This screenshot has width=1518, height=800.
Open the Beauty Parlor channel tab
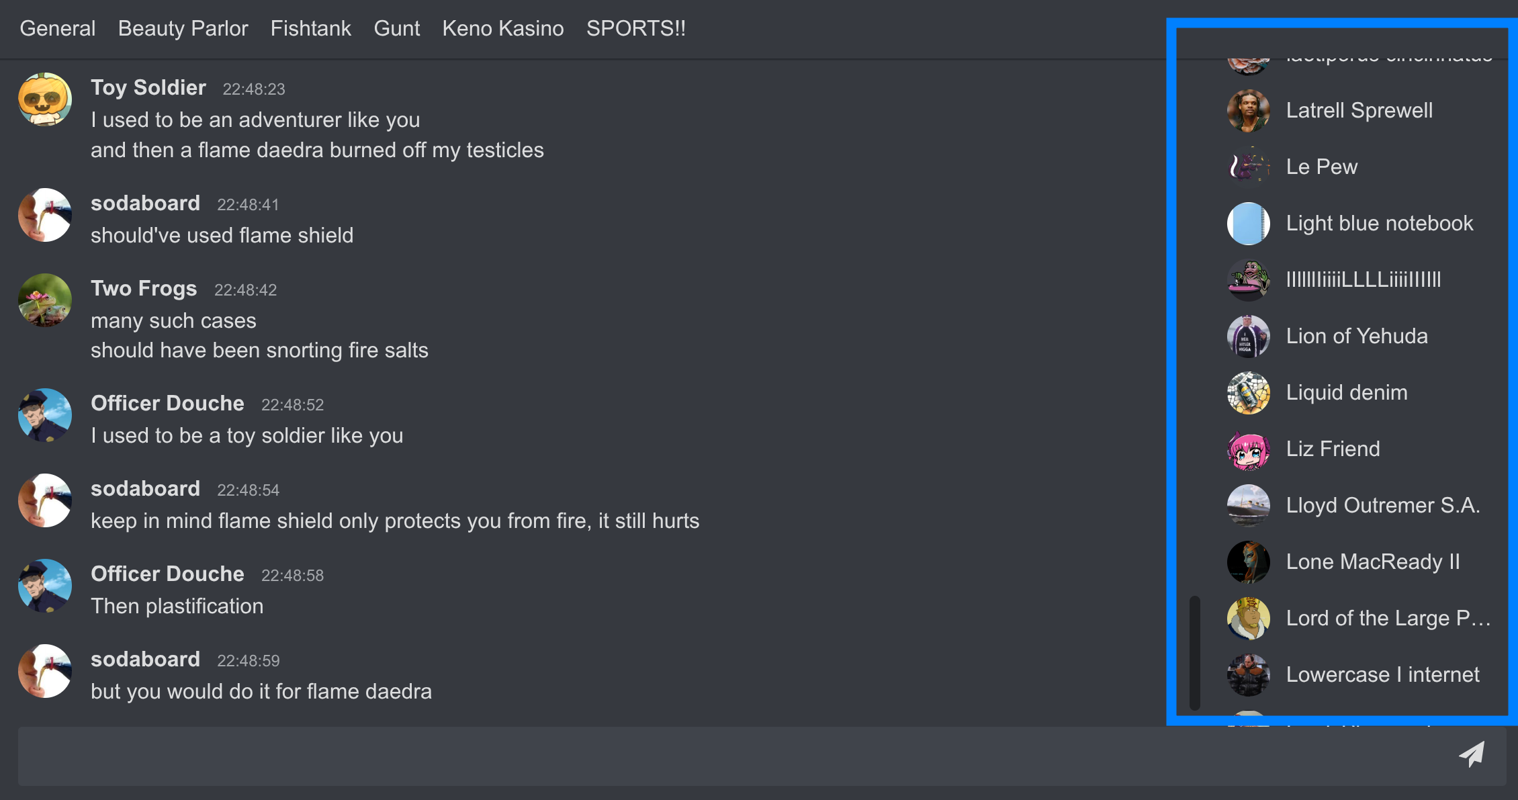183,29
